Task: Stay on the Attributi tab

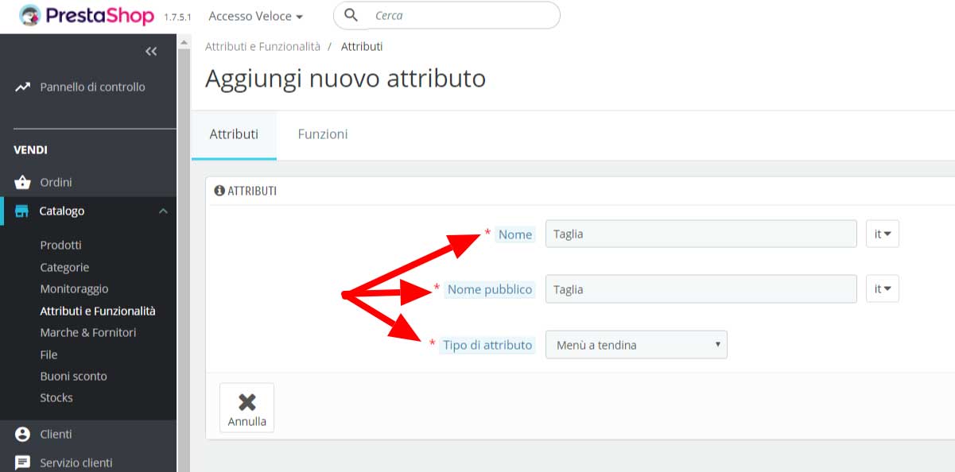Action: tap(233, 133)
